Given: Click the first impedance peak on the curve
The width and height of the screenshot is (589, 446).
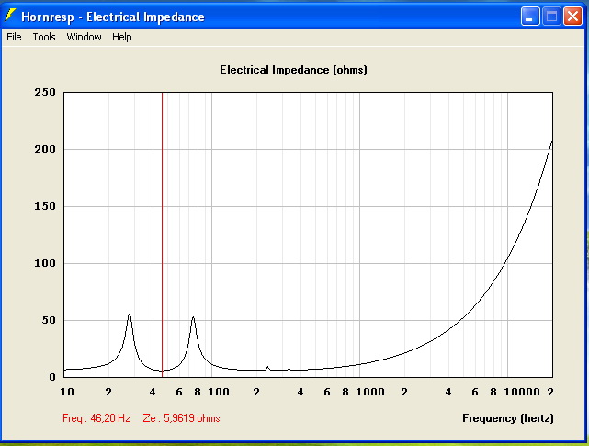Looking at the screenshot, I should pos(130,314).
